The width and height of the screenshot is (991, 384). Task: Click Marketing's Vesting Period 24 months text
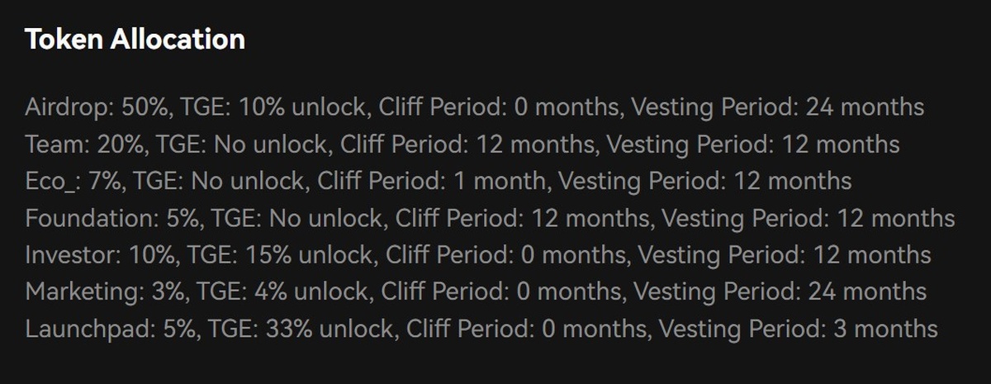780,292
